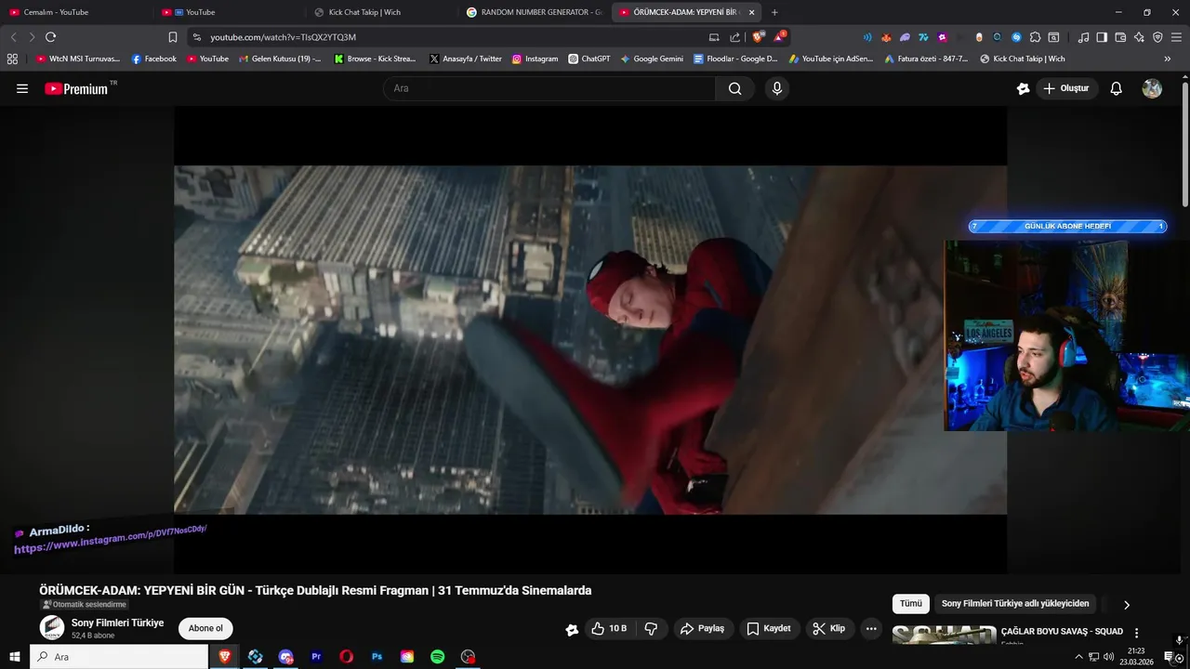Open Gelen Kutusu Gmail bookmark
Screen dimensions: 1190x669
[x=280, y=59]
